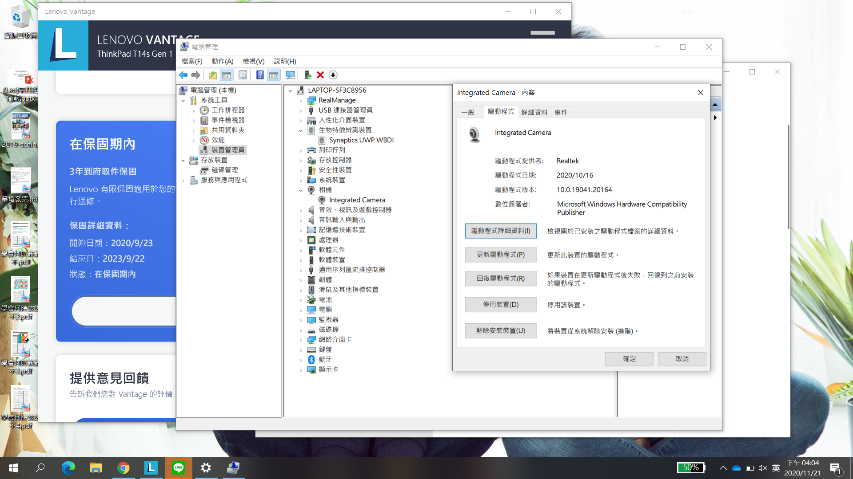This screenshot has width=853, height=479.
Task: Click the back arrow toolbar icon
Action: (183, 75)
